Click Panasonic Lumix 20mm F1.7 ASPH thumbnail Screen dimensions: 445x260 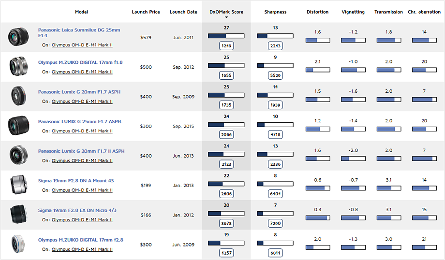click(18, 96)
